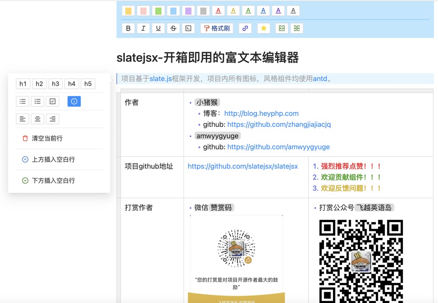Viewport: 438px width, 303px height.
Task: Open http://blog.heyphp.com link
Action: [x=261, y=113]
